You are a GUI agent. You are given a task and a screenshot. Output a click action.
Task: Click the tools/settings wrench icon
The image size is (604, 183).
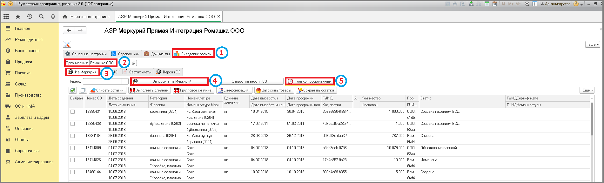tap(67, 44)
